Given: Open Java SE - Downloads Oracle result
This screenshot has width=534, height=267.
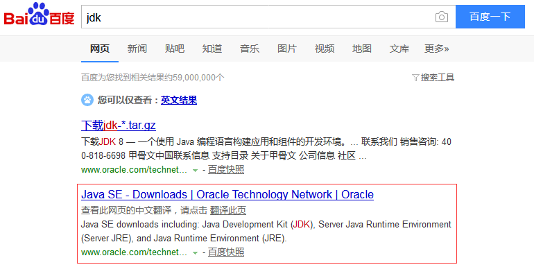Looking at the screenshot, I should tap(227, 194).
